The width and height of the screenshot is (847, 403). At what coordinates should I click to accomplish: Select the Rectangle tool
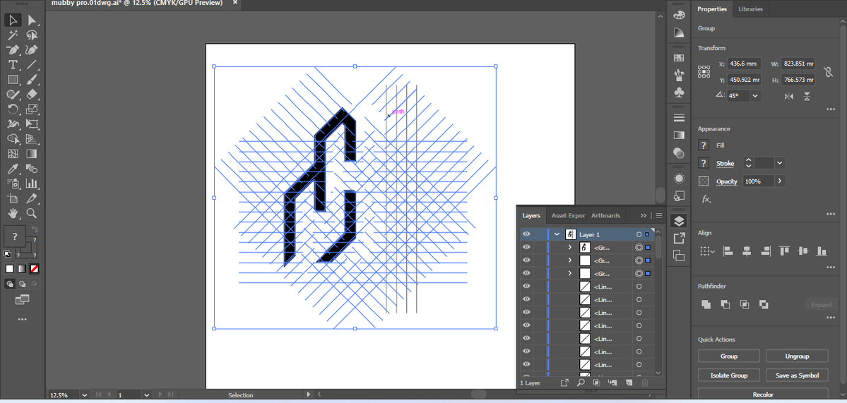pos(13,80)
